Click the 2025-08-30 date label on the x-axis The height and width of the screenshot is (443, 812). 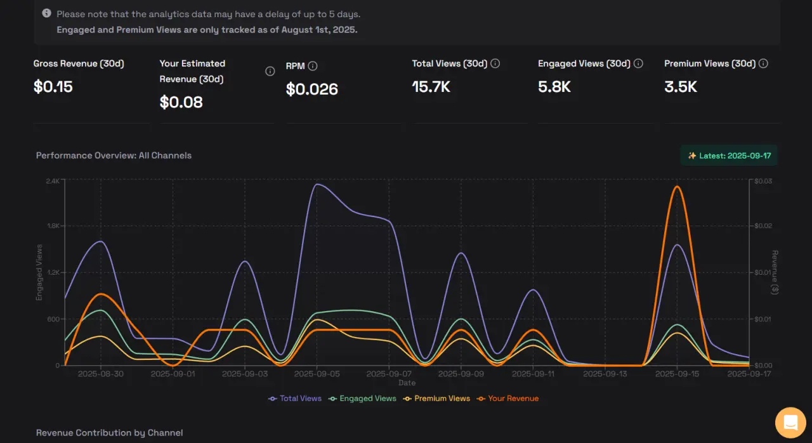click(x=100, y=374)
